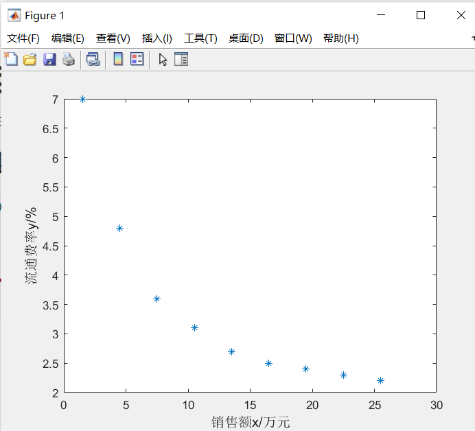Save the figure with the floppy disk icon
Screen dimensions: 475x431
49,60
